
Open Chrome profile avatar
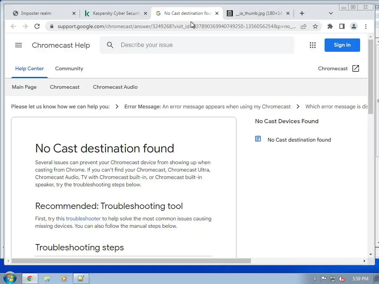pos(353,26)
